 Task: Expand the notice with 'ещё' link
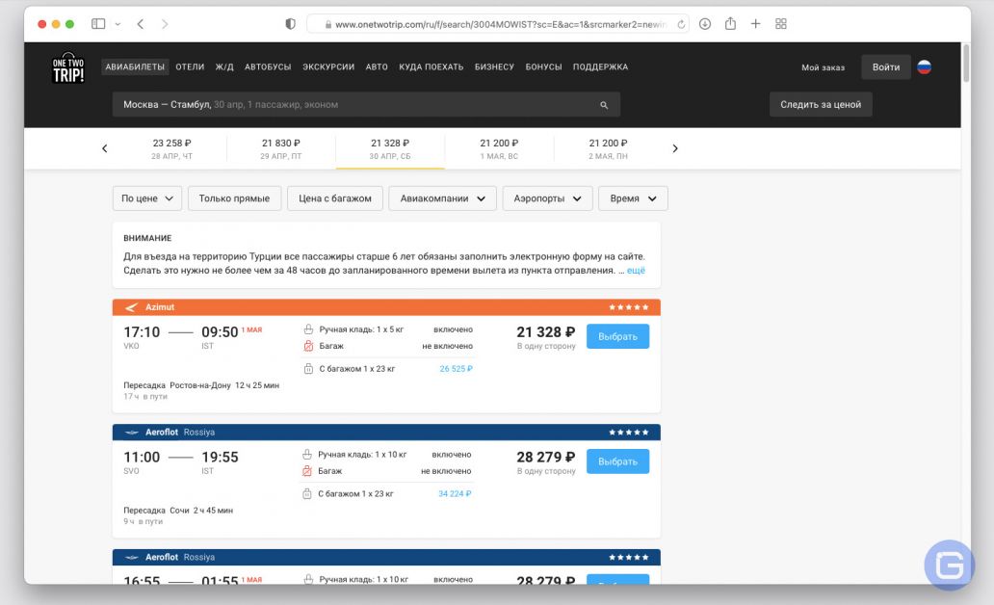click(636, 271)
